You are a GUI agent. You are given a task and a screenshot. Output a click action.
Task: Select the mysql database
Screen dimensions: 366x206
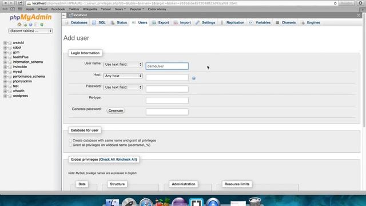pyautogui.click(x=17, y=72)
